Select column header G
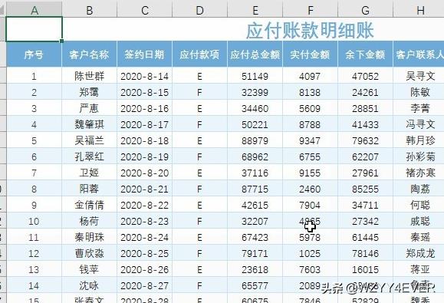The width and height of the screenshot is (444, 303). [365, 11]
